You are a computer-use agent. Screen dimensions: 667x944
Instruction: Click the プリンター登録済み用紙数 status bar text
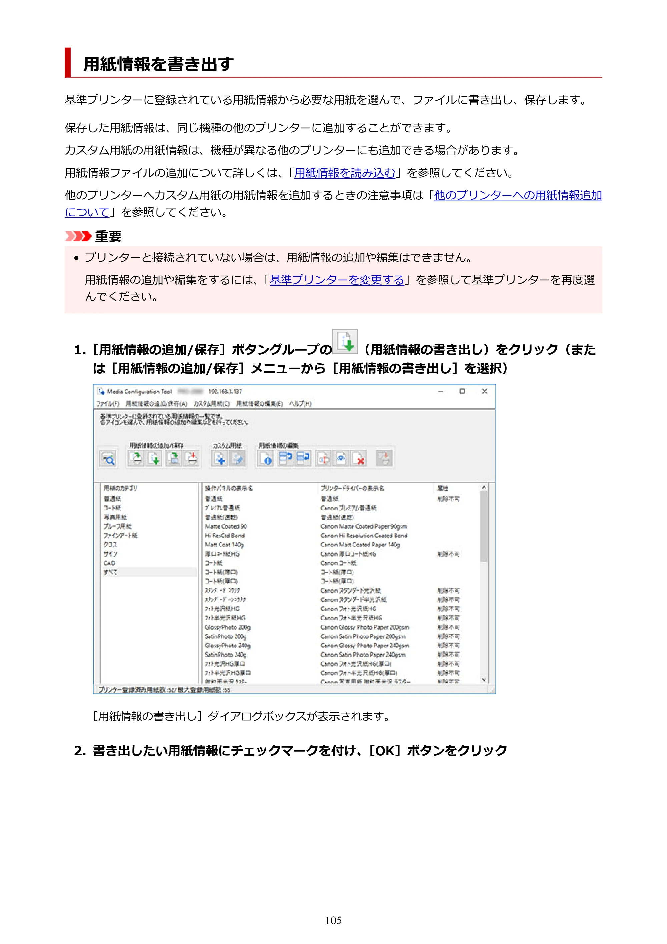click(x=164, y=689)
